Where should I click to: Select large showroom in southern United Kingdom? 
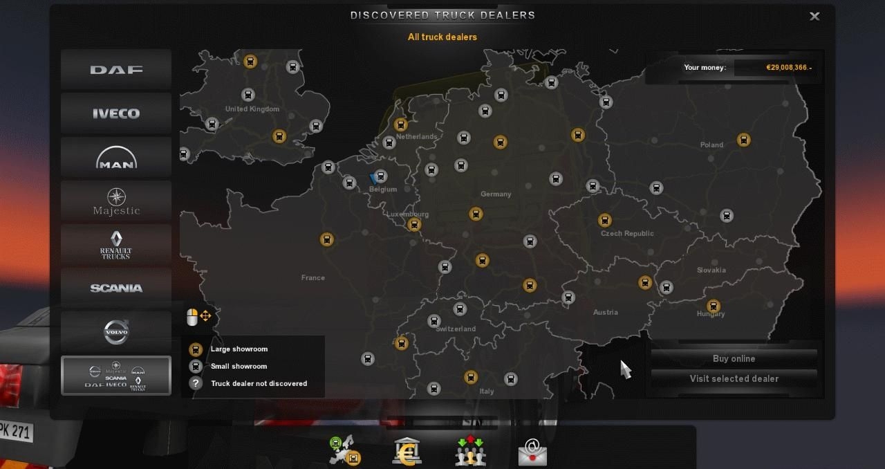point(279,136)
